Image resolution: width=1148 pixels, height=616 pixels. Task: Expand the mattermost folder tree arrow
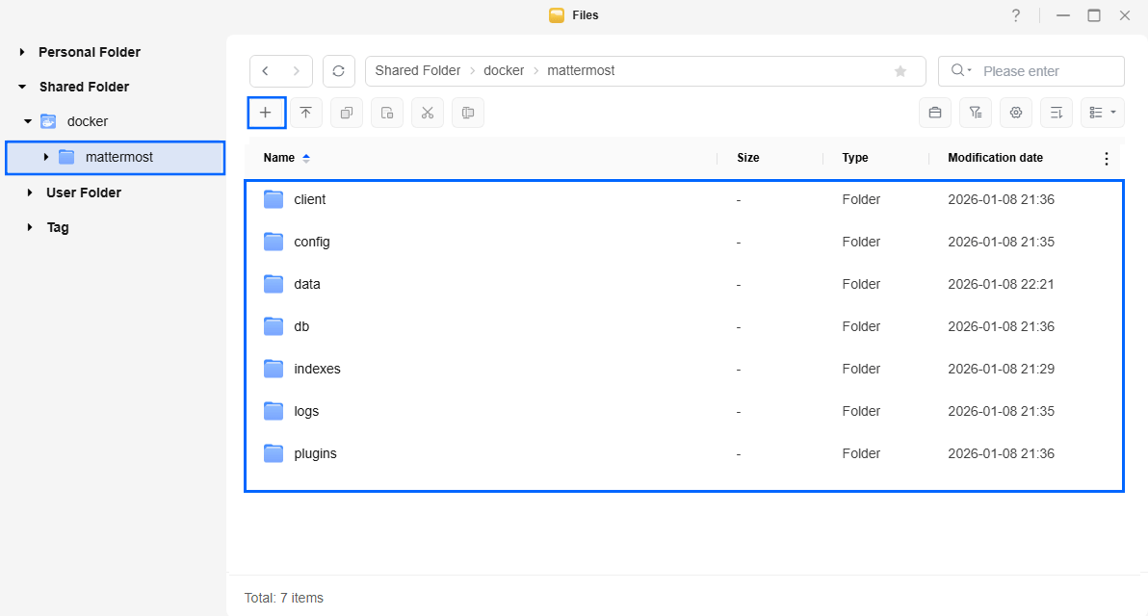coord(46,157)
